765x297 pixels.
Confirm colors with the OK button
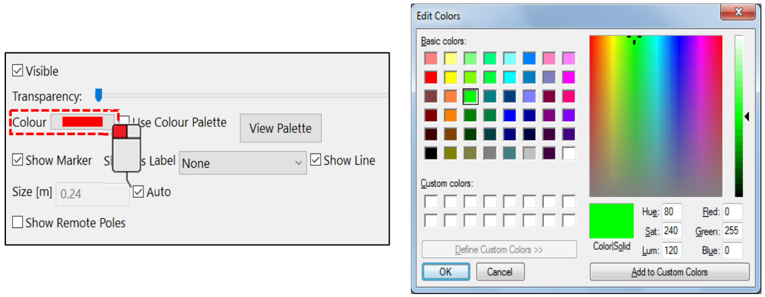446,272
